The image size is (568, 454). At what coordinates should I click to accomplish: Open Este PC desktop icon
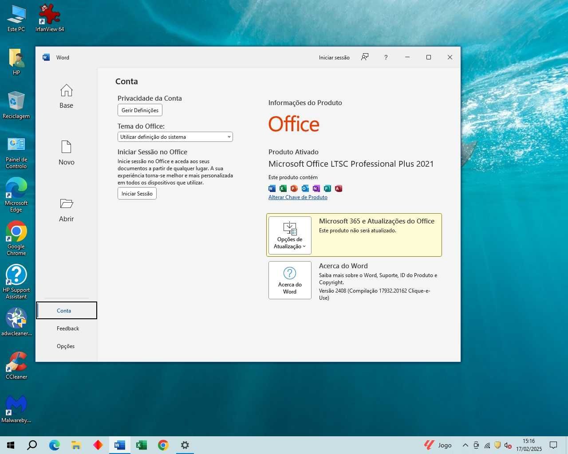[x=16, y=19]
